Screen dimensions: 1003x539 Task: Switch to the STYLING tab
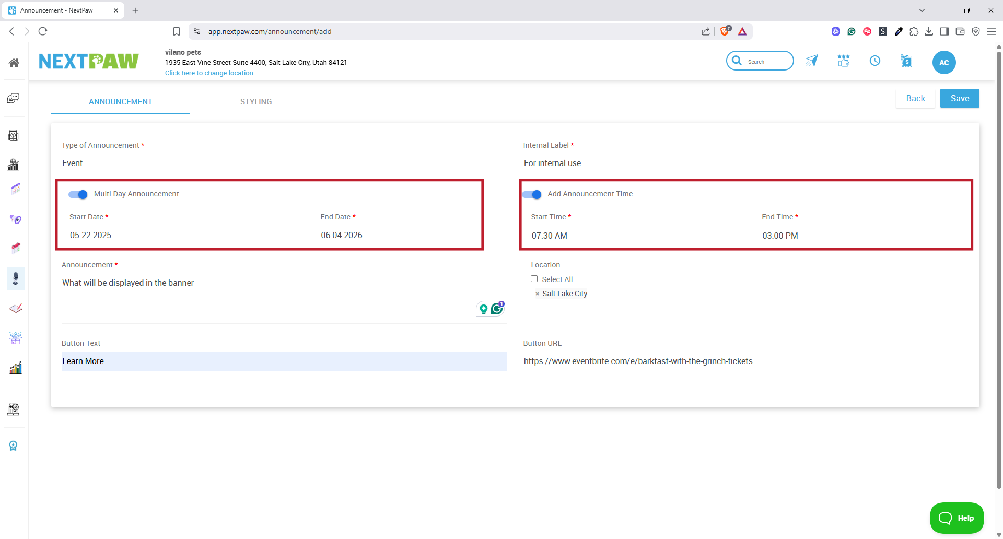256,102
